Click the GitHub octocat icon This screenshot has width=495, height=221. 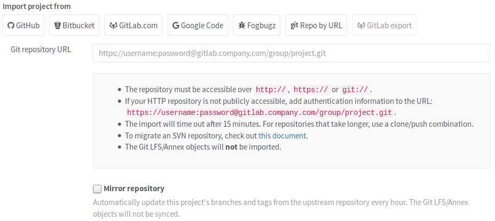[x=12, y=26]
